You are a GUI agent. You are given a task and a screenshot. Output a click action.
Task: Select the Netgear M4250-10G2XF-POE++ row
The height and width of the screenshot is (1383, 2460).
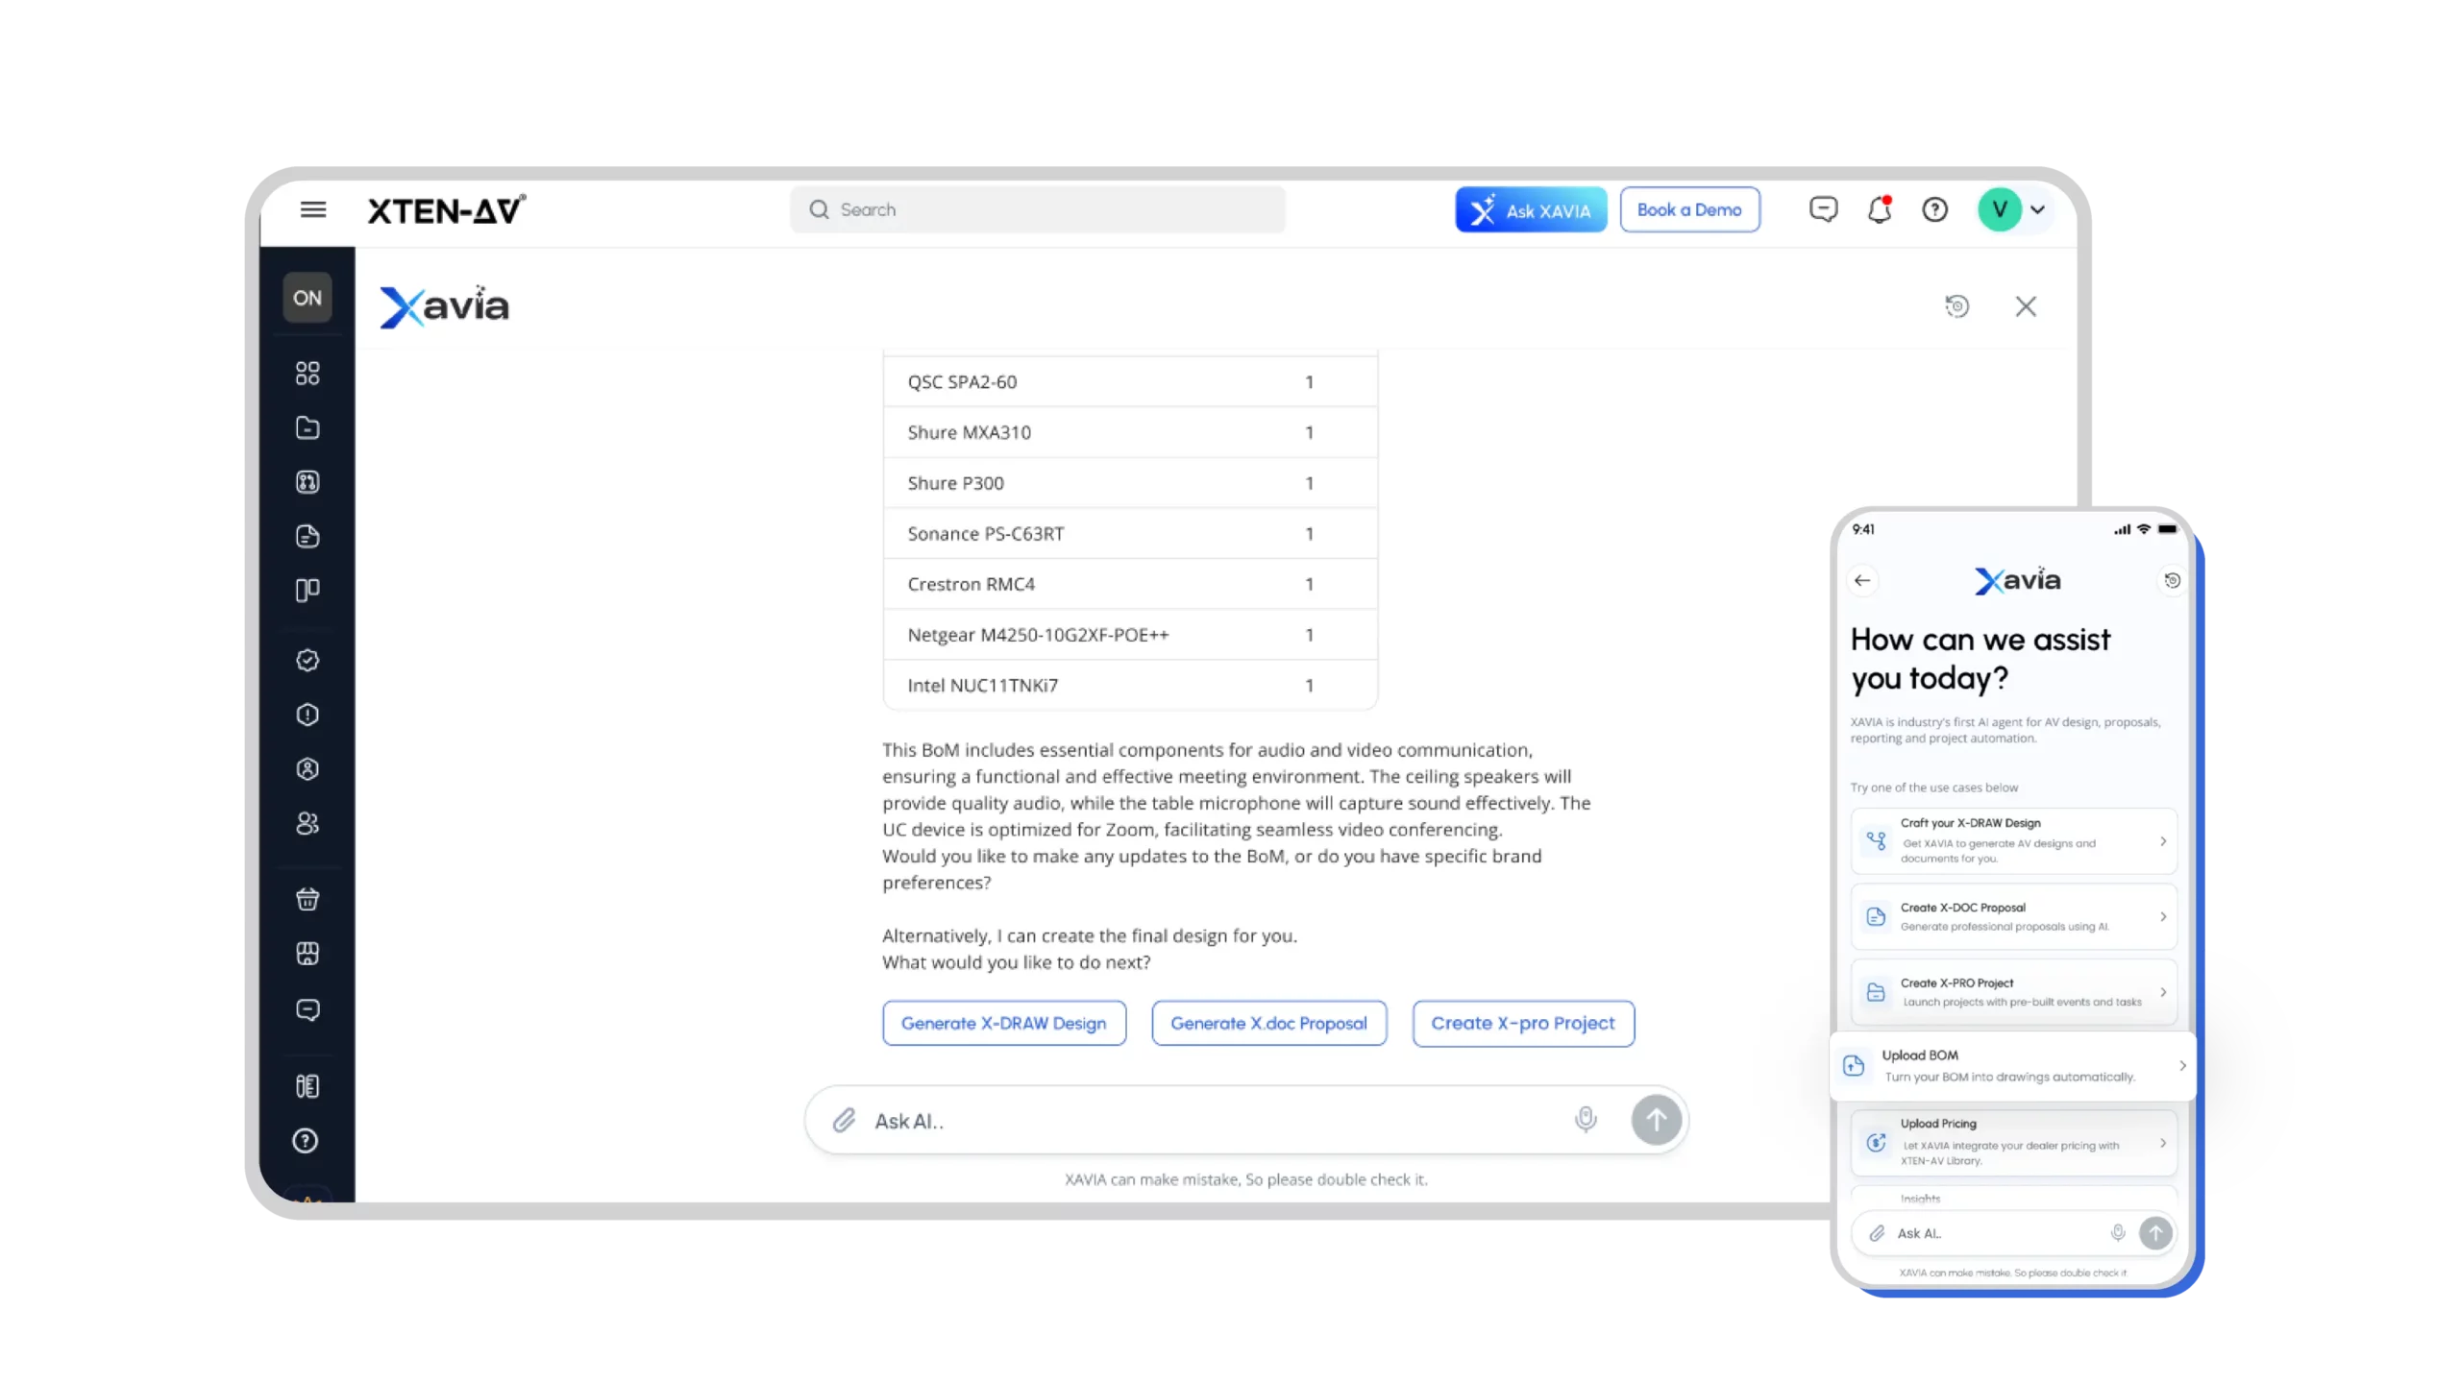click(1129, 635)
